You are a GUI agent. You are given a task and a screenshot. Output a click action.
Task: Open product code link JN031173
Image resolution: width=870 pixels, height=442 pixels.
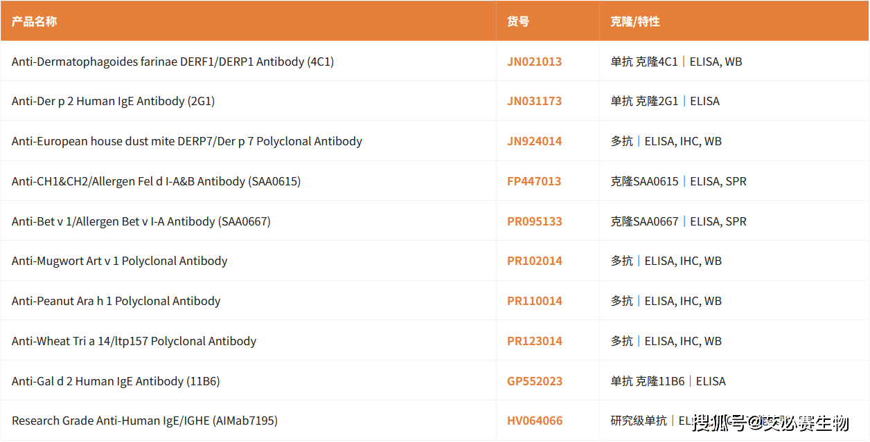pos(534,101)
